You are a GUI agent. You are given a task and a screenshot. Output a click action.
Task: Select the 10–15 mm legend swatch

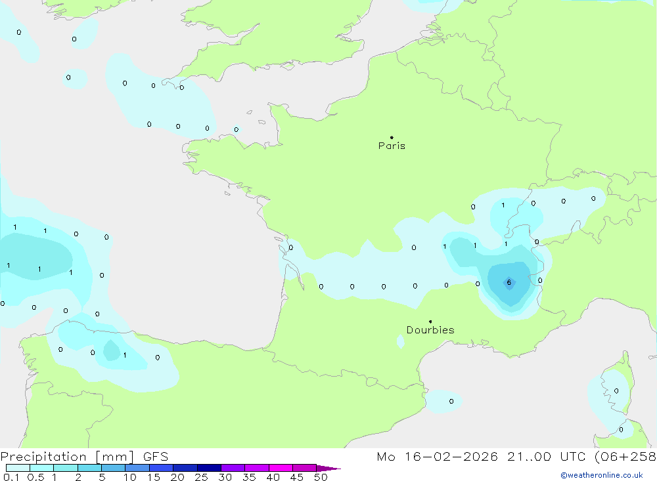(137, 468)
